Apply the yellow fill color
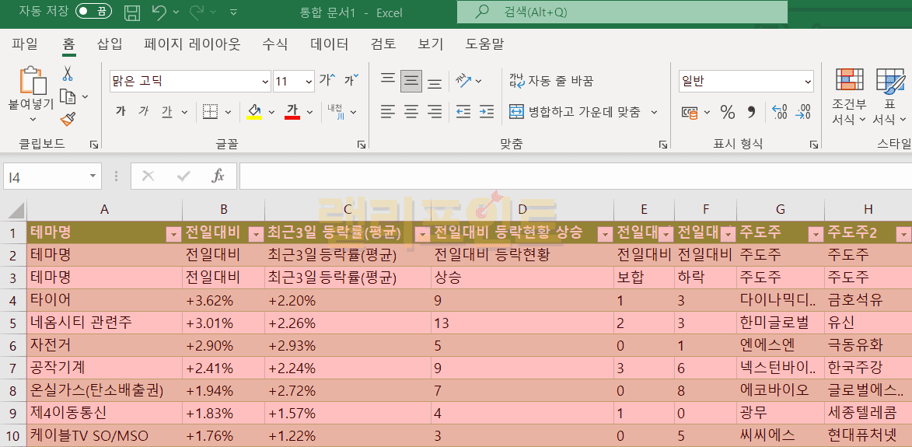Viewport: 912px width, 447px height. (254, 112)
